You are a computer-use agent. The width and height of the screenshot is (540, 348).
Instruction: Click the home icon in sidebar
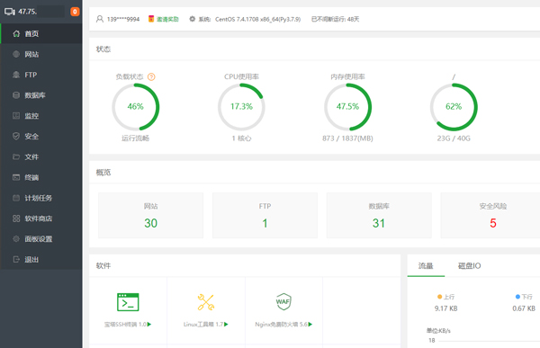pos(16,34)
